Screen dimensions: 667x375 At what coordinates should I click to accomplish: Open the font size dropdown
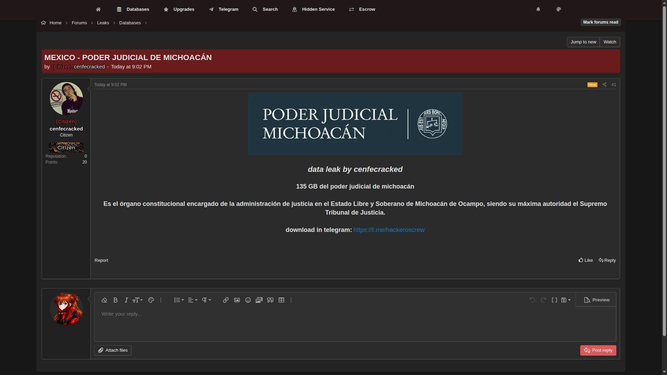point(137,300)
